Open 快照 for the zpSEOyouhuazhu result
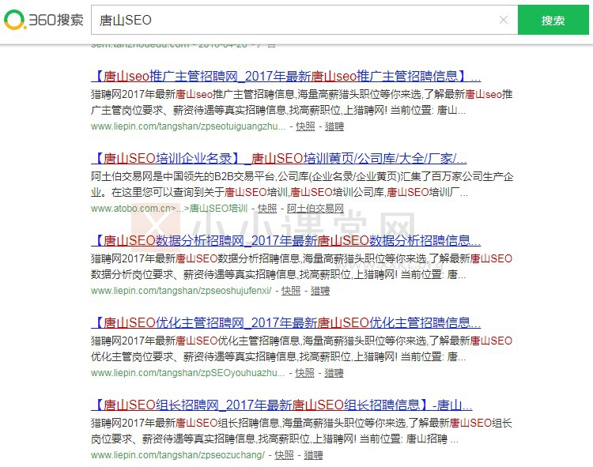 (x=304, y=373)
